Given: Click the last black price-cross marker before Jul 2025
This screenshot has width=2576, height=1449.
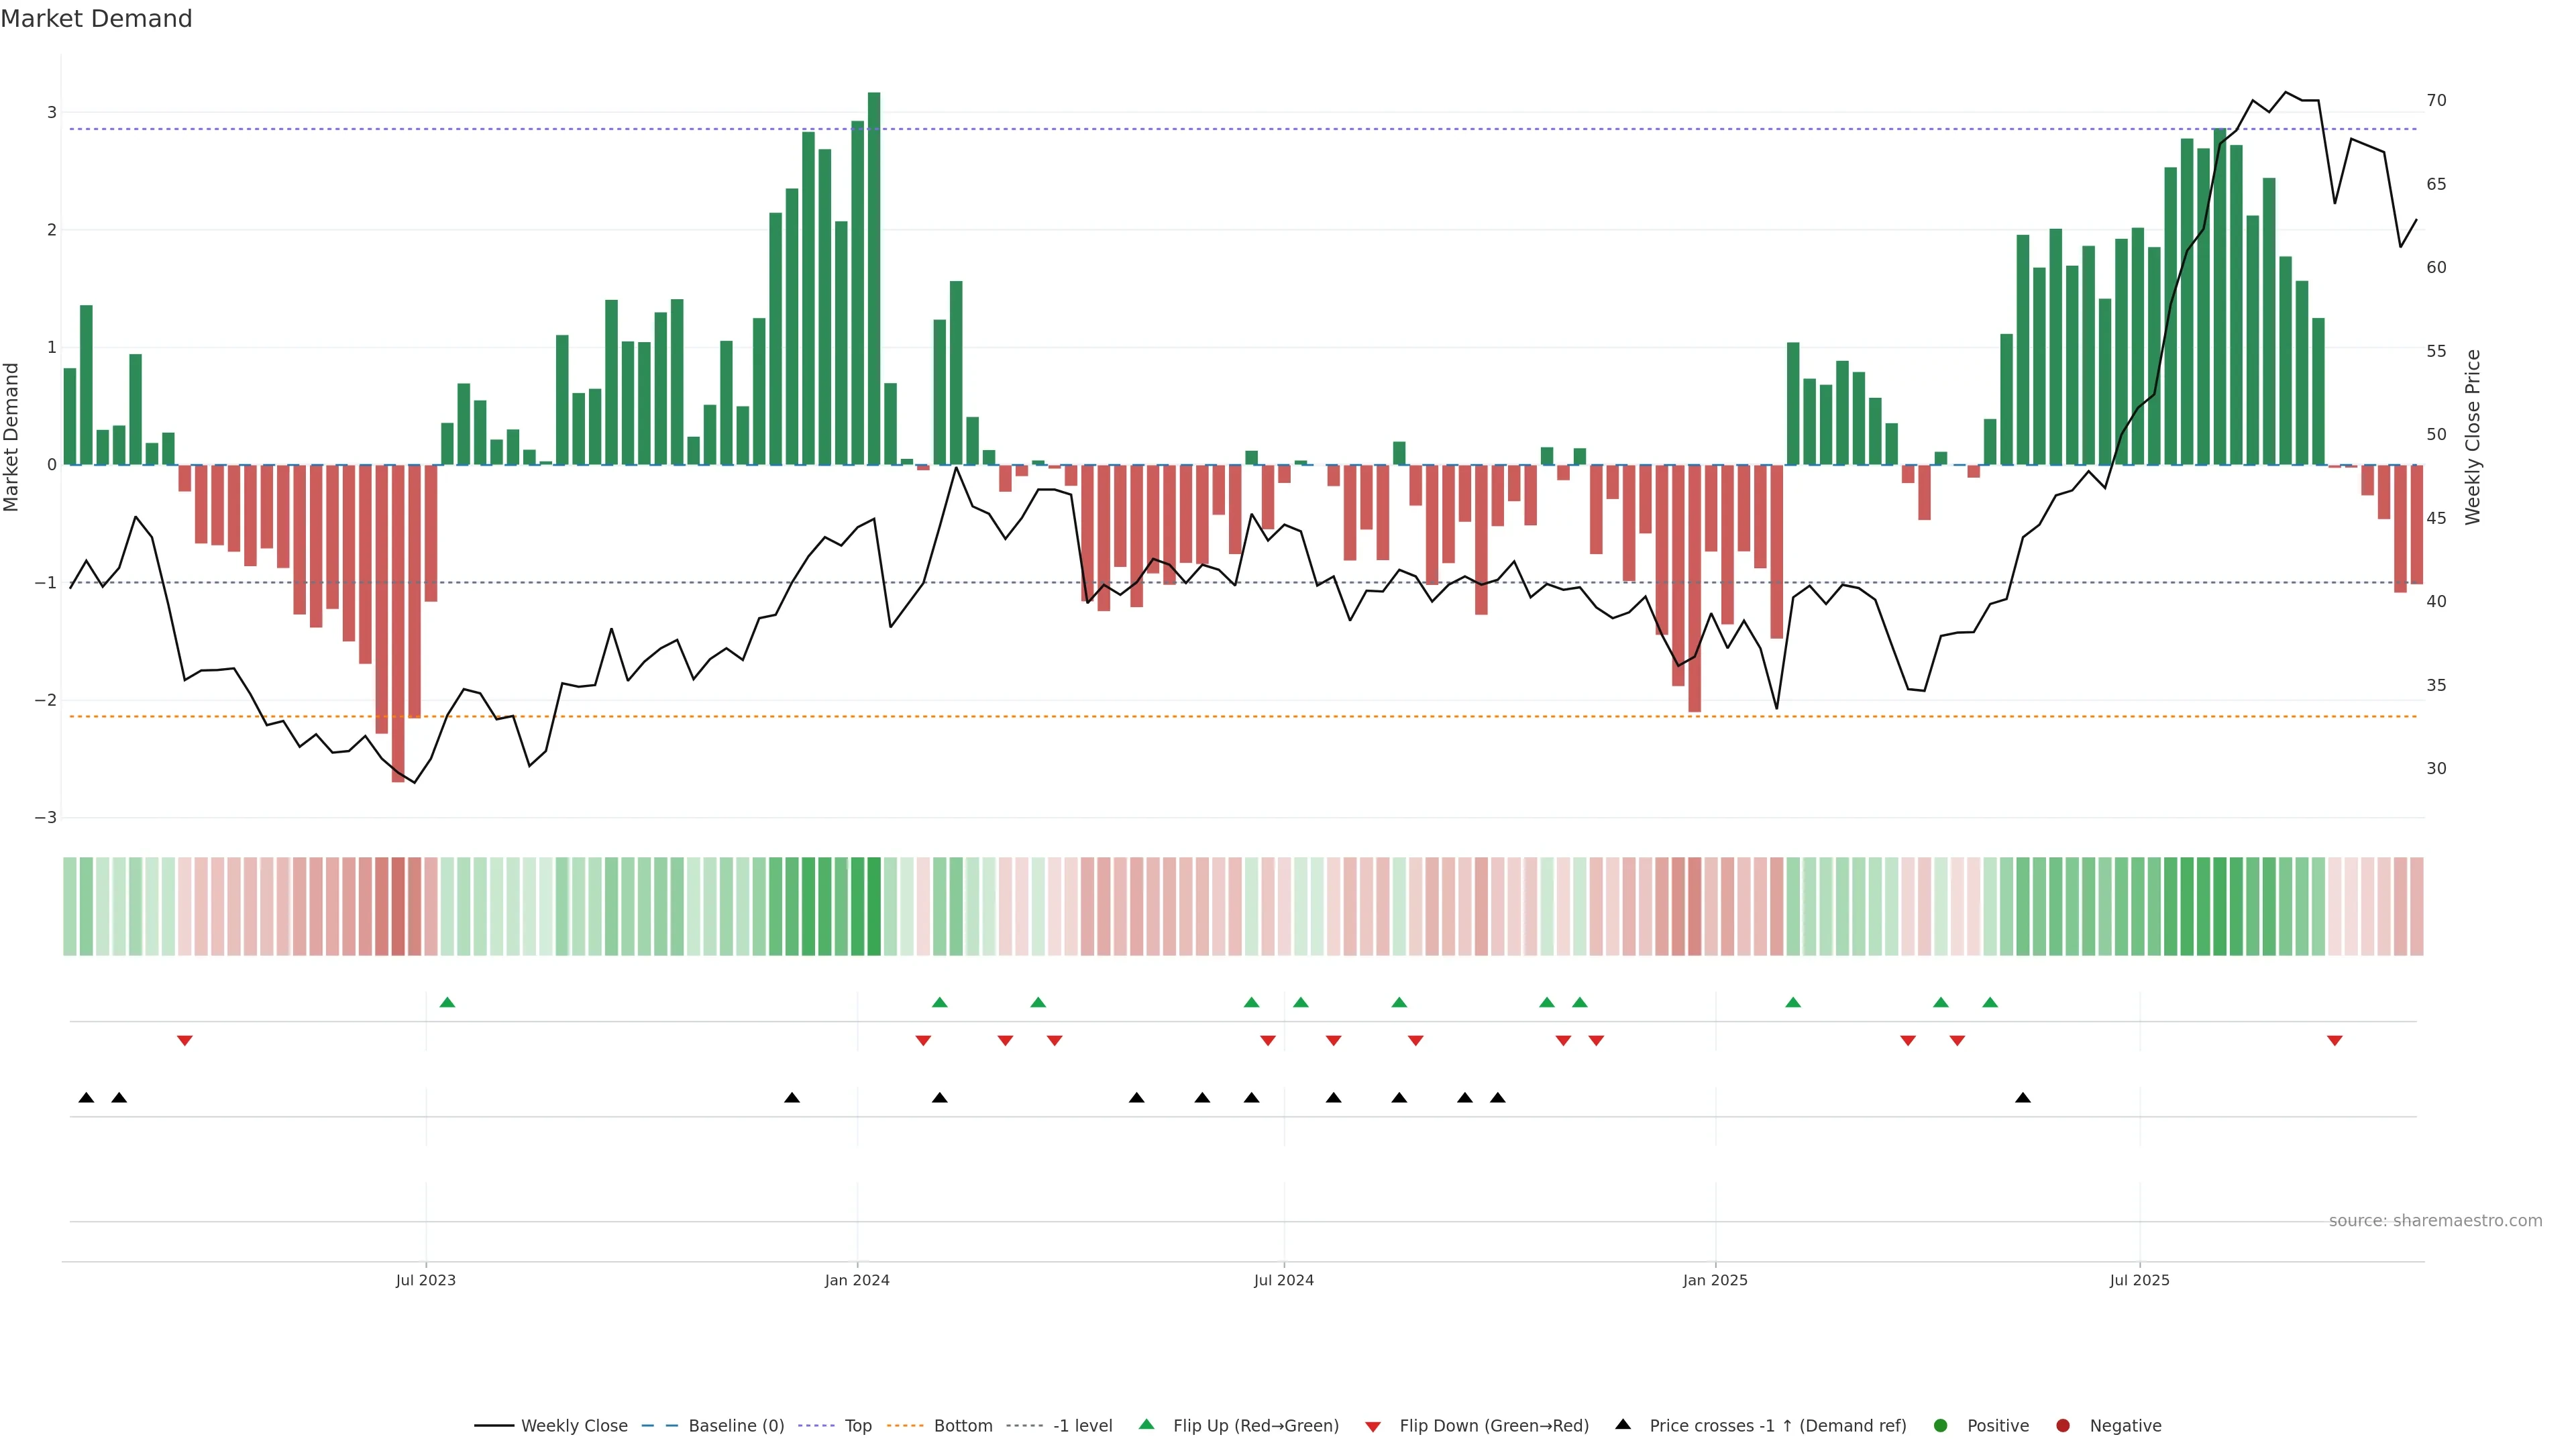Looking at the screenshot, I should coord(2023,1098).
